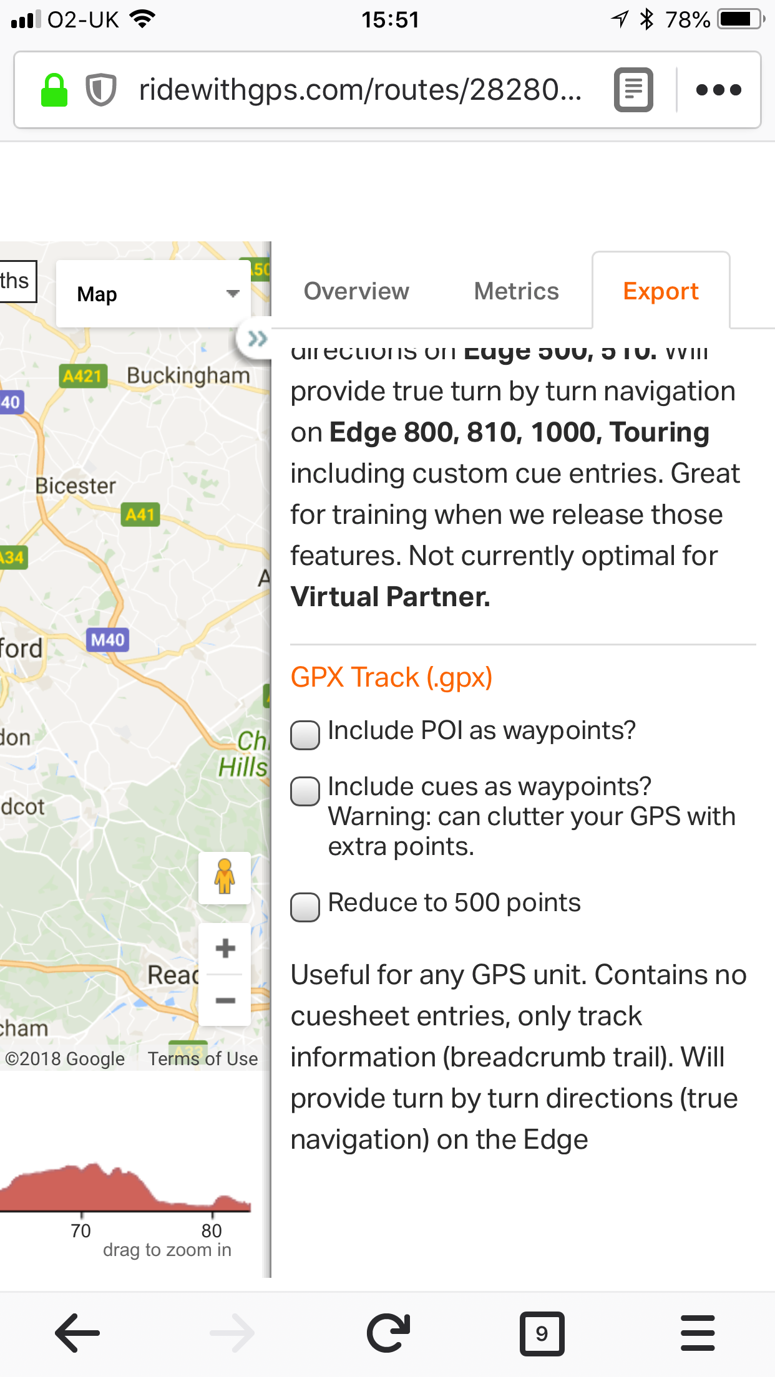Image resolution: width=775 pixels, height=1377 pixels.
Task: Tap the address bar URL field
Action: click(361, 90)
